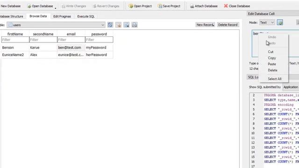This screenshot has height=168, width=299.
Task: Click the email filter field
Action: click(x=71, y=40)
